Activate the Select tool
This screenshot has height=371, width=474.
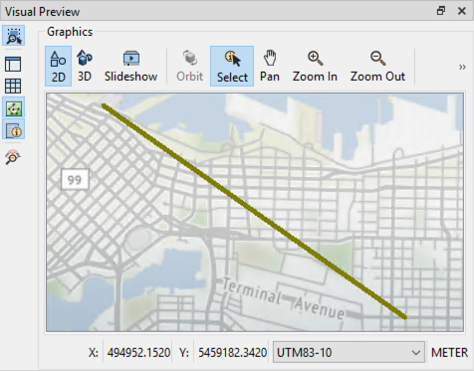coord(232,67)
